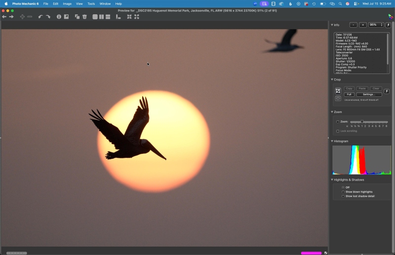Click the edit photo icon
395x255 pixels.
(x=66, y=17)
